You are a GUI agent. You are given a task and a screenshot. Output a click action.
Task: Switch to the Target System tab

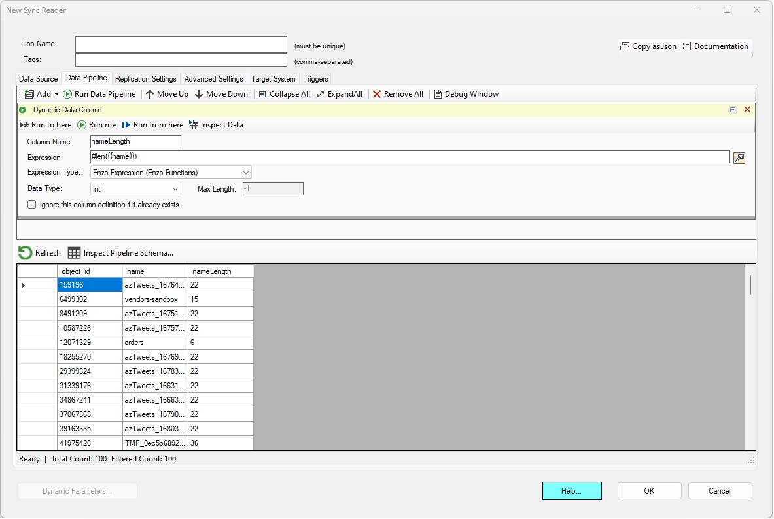[273, 79]
